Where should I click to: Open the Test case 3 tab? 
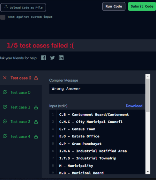(x=21, y=122)
